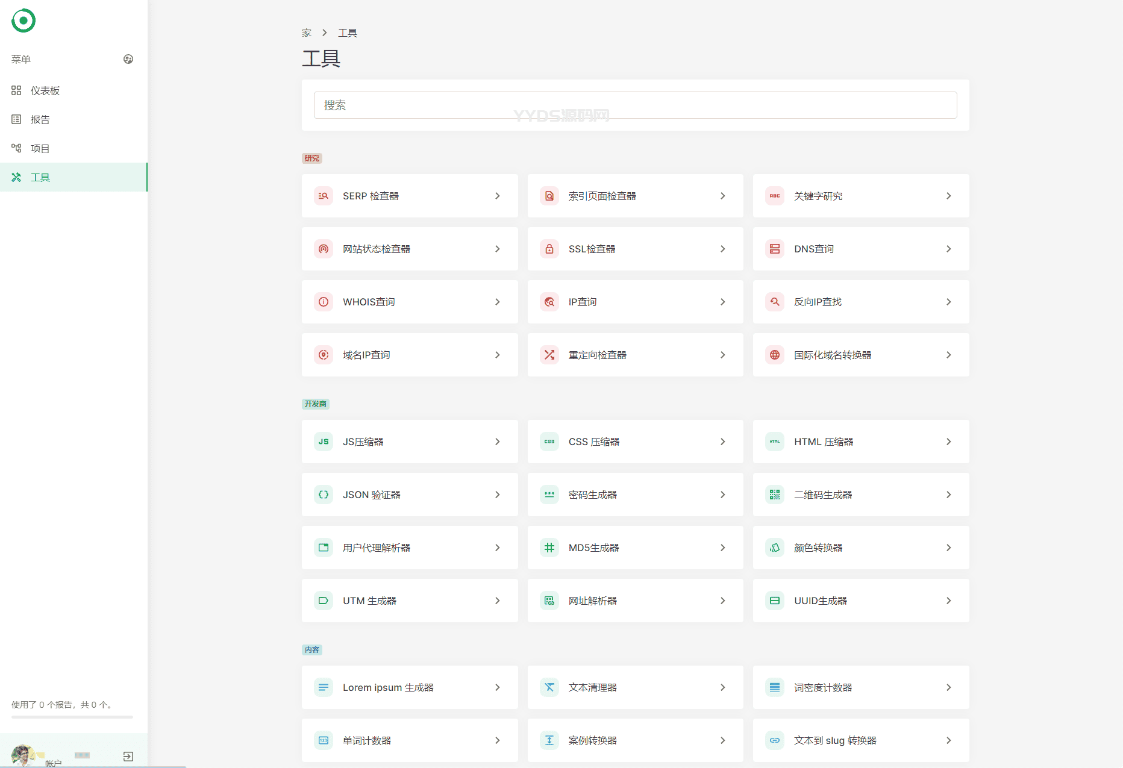Open the Lorem ipsum 生成器 tool
1123x768 pixels.
[x=410, y=687]
